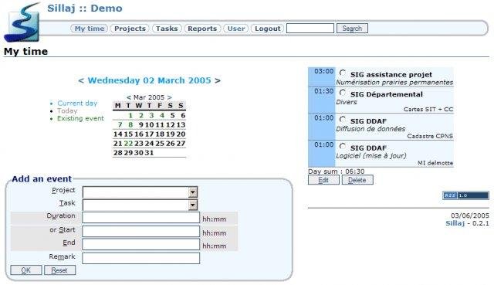The height and width of the screenshot is (285, 494).
Task: Select day 8 in the calendar
Action: pyautogui.click(x=130, y=125)
